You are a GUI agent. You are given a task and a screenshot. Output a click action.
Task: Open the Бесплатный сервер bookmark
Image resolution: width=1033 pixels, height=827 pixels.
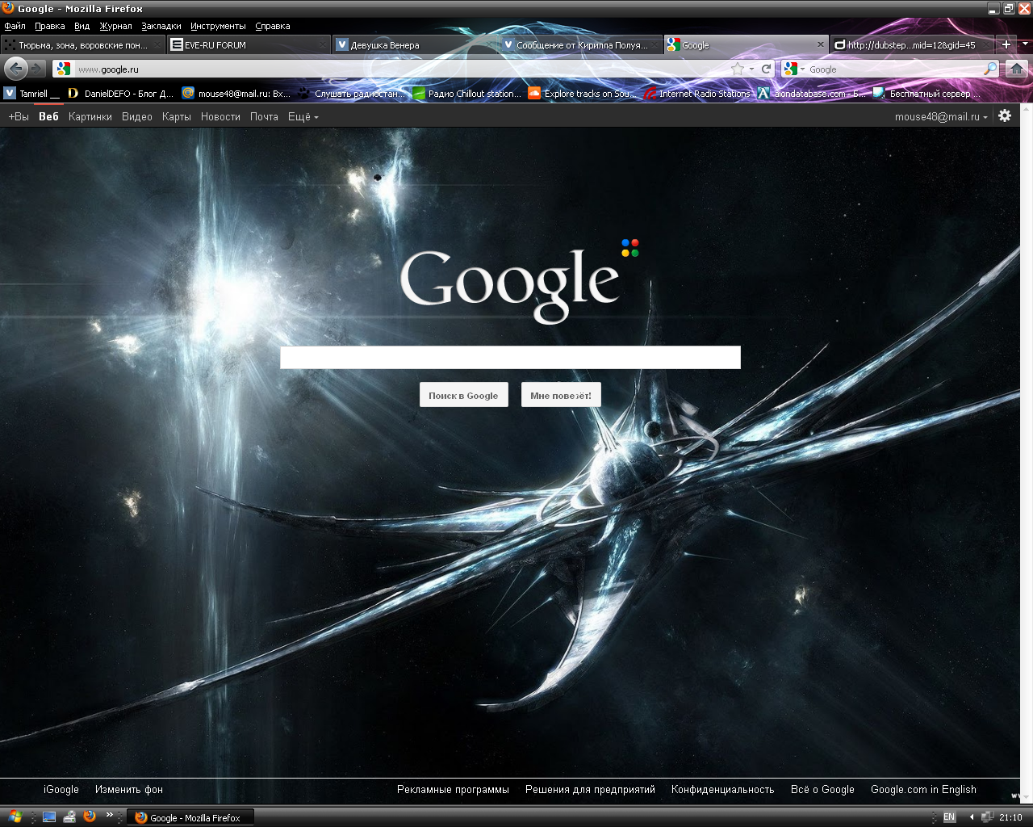pos(926,94)
